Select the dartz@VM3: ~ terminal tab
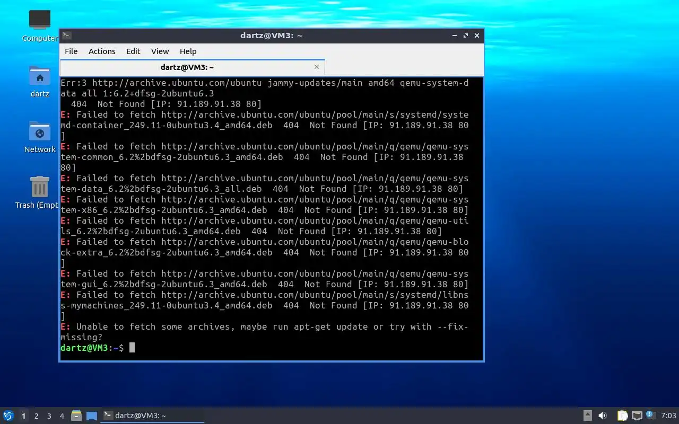Image resolution: width=679 pixels, height=424 pixels. point(192,67)
